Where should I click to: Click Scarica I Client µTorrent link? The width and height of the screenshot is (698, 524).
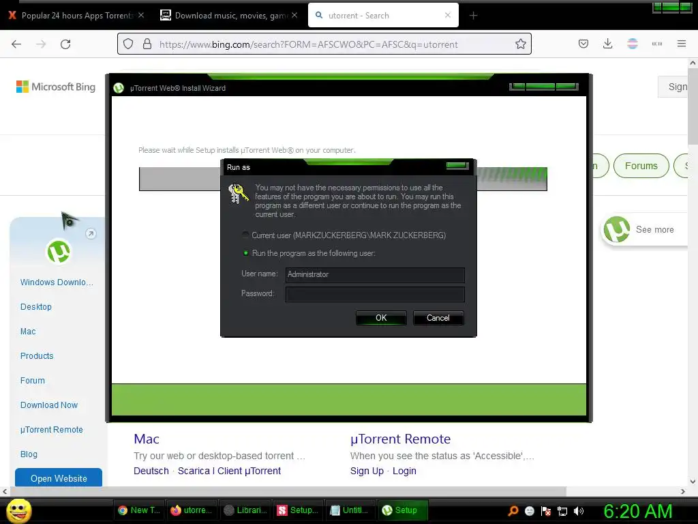(229, 471)
